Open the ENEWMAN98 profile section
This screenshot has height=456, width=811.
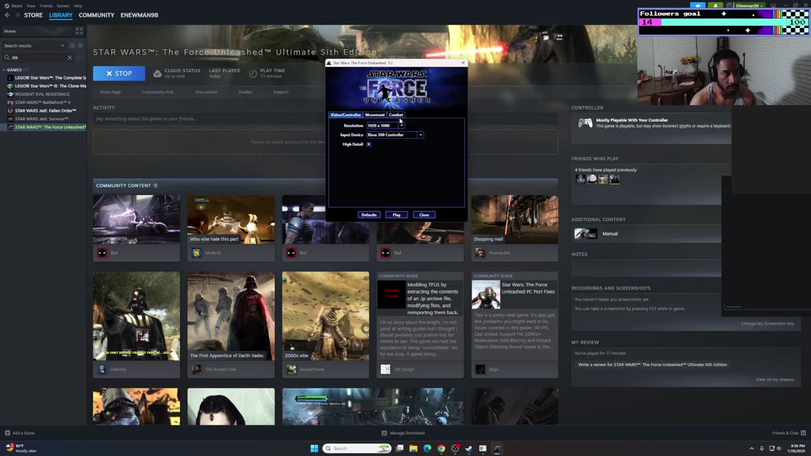pyautogui.click(x=139, y=15)
